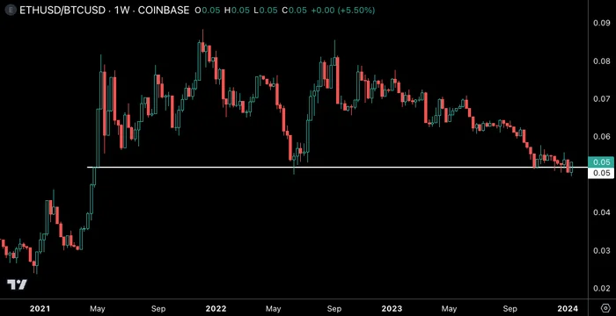Click the latest green weekly candle
Screen dimensions: 616x316
point(572,168)
